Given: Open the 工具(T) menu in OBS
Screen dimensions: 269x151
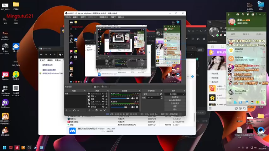Looking at the screenshot, I should point(113,17).
